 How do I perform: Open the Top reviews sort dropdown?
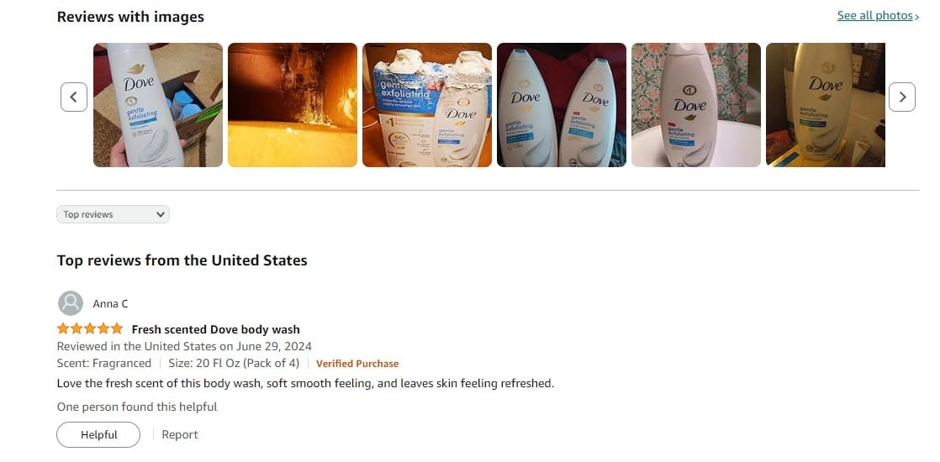pos(113,214)
